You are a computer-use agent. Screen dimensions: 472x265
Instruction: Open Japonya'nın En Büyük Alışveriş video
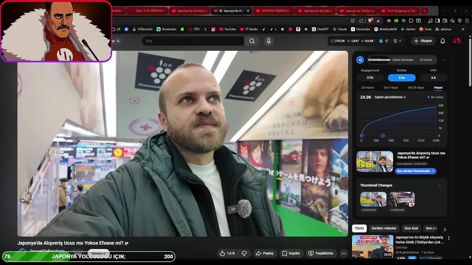[420, 240]
